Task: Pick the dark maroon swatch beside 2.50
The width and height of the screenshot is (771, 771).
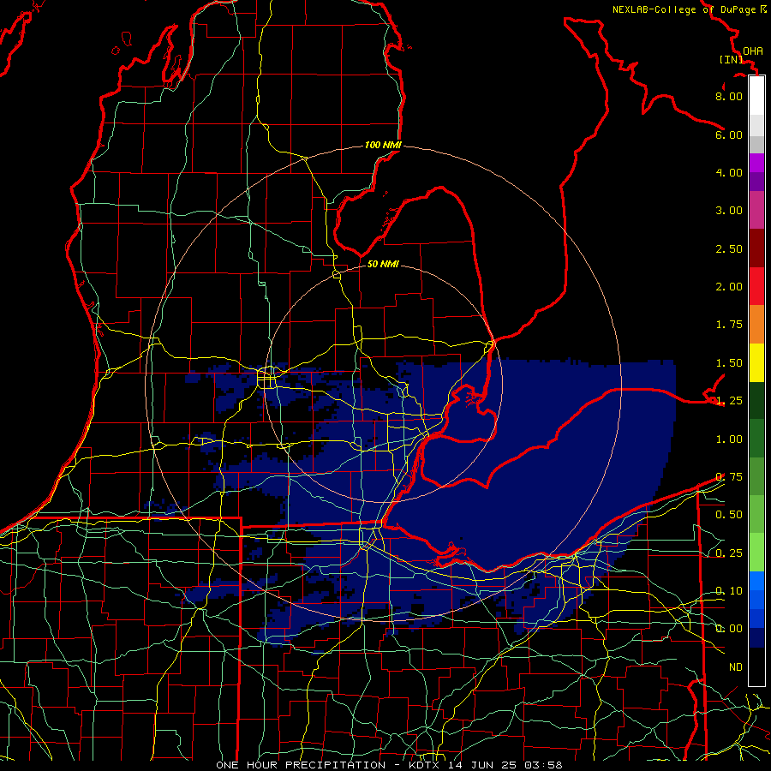Action: pyautogui.click(x=756, y=248)
